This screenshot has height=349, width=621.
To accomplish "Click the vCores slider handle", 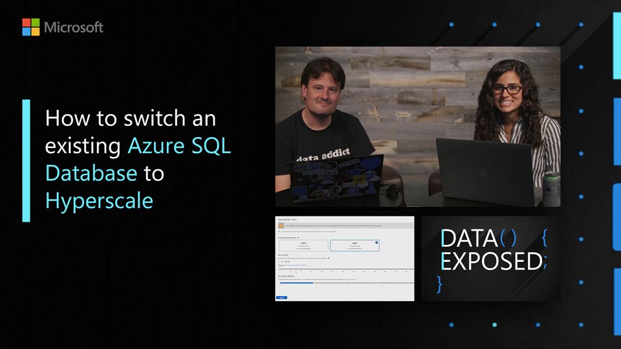I will pos(279,269).
